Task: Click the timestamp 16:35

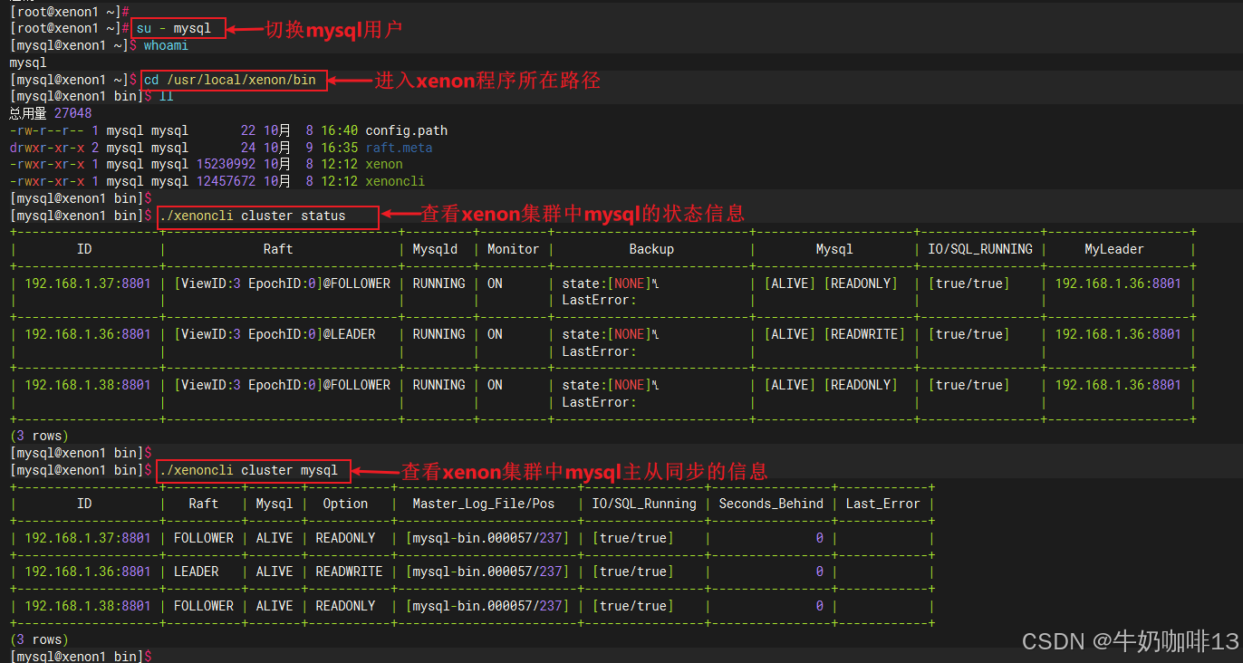Action: (339, 148)
